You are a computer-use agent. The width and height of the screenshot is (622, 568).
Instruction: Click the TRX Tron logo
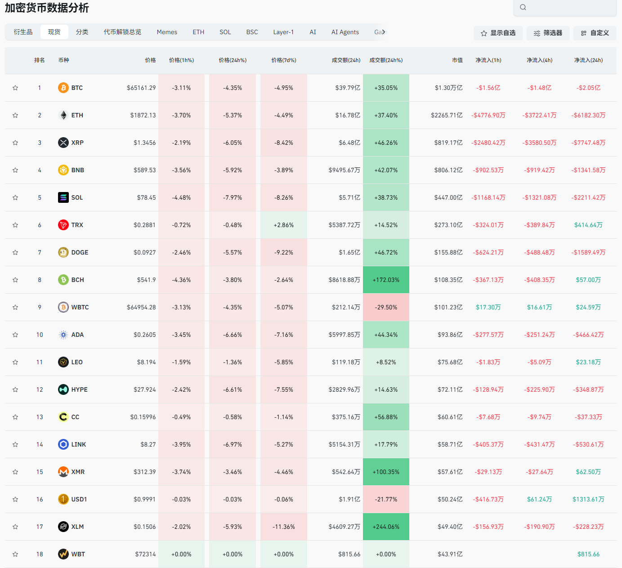pyautogui.click(x=63, y=225)
